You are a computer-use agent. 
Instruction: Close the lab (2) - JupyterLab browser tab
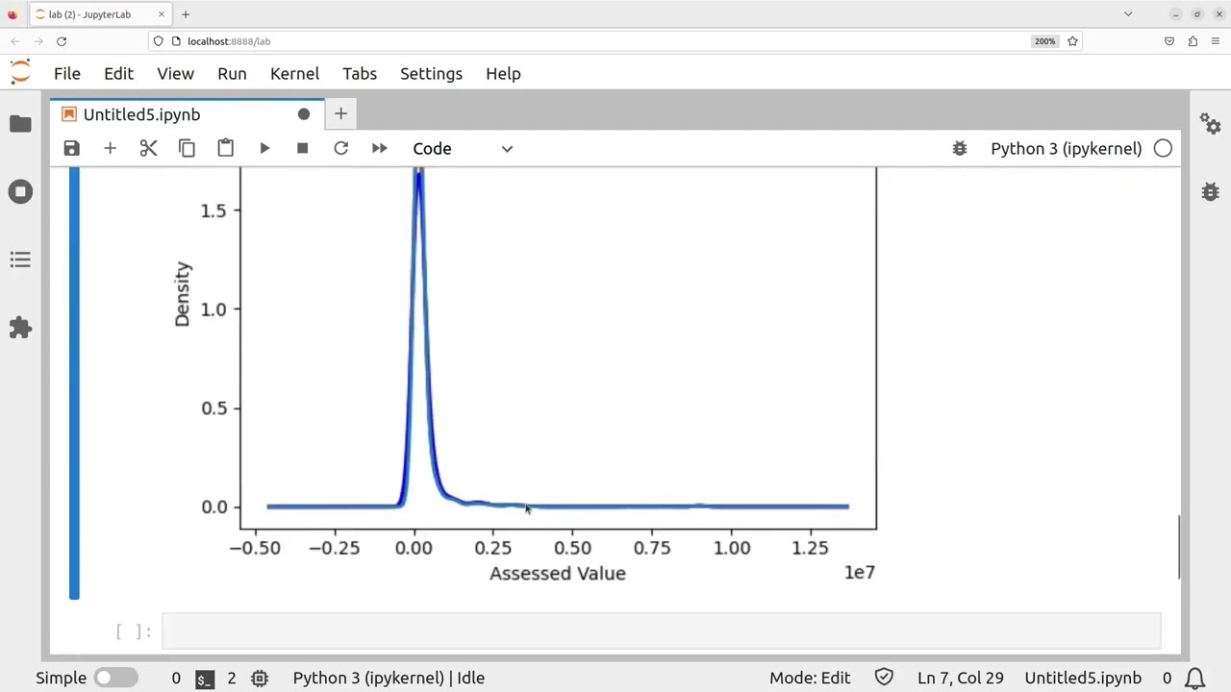161,14
